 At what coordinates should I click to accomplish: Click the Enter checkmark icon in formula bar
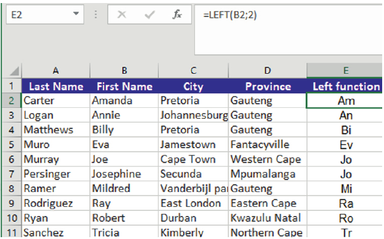(149, 15)
